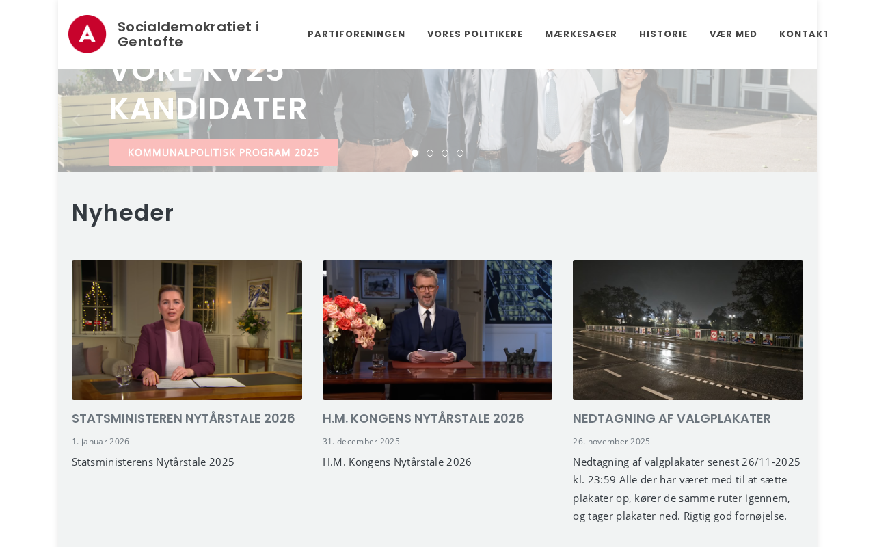Click Kommunalpolitisk Program 2025 button
875x547 pixels.
point(224,152)
